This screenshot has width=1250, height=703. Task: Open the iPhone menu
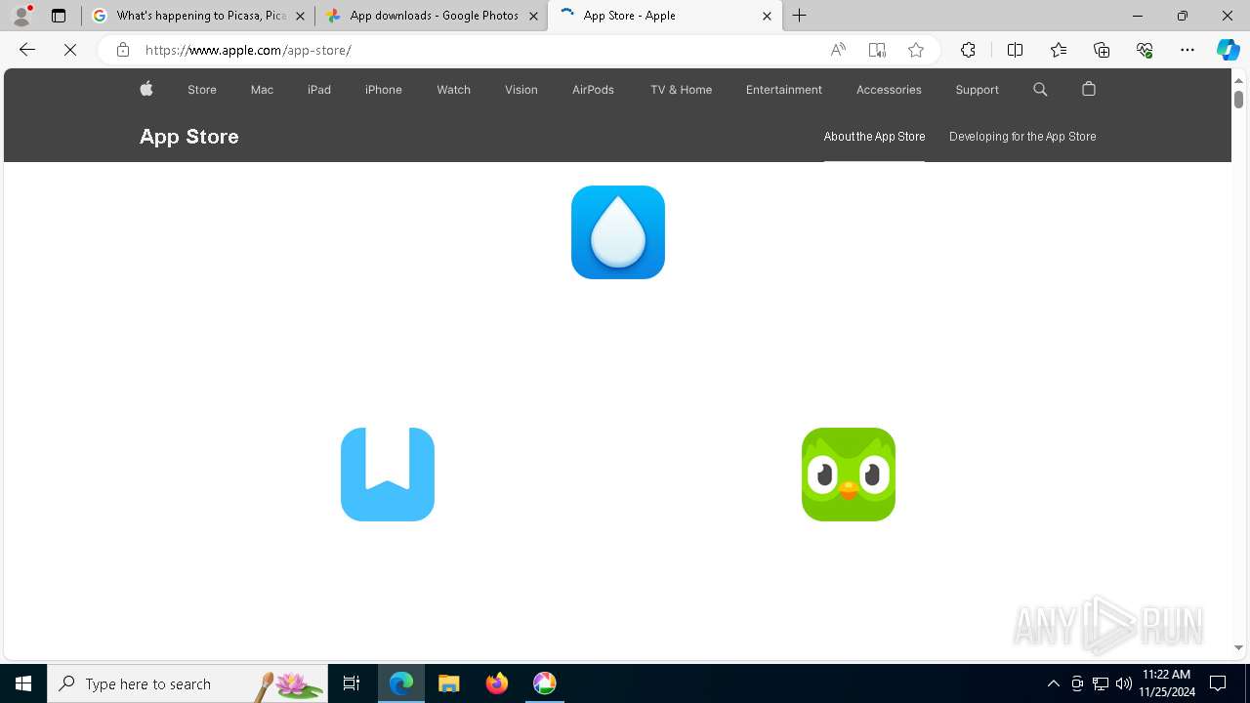[384, 89]
